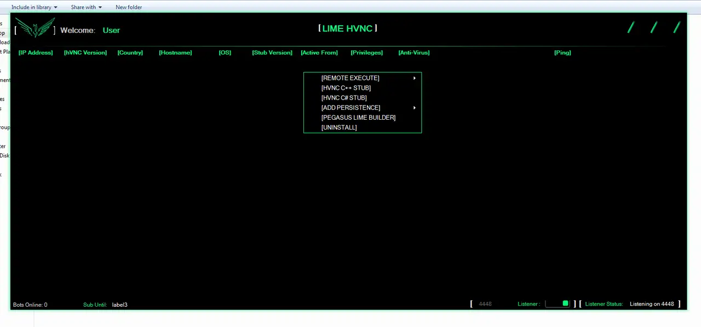701x327 pixels.
Task: Open the Include in library dropdown
Action: [x=34, y=7]
